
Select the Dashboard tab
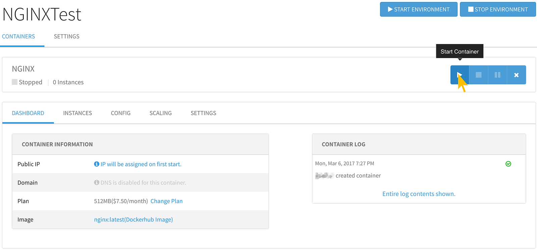point(28,113)
